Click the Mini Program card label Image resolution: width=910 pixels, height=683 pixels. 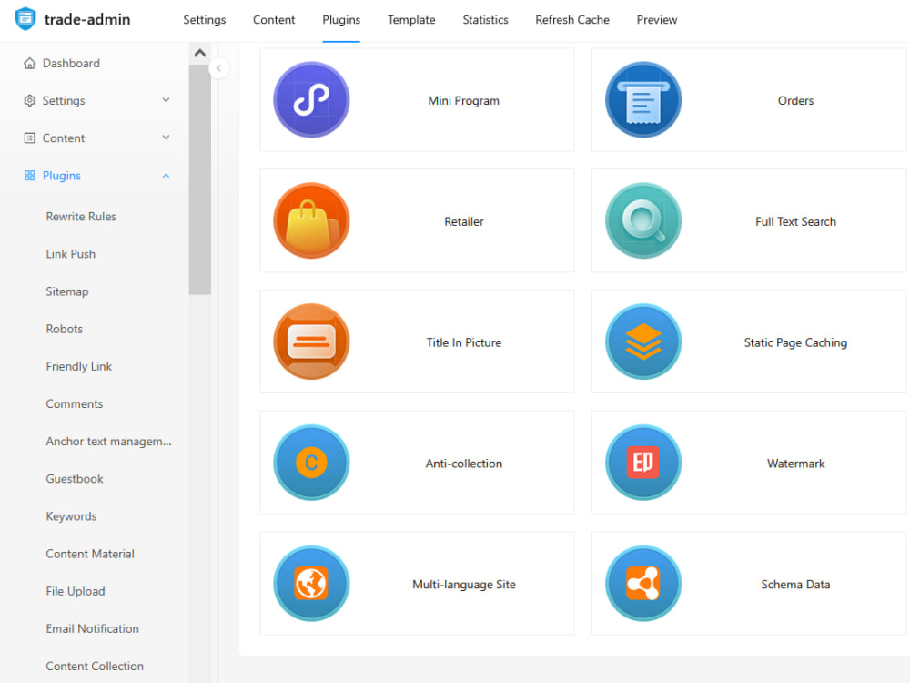coord(464,100)
